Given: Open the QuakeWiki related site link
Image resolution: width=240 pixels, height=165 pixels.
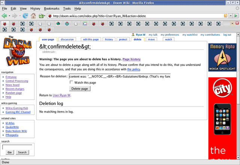Looking at the screenshot, I should click(x=12, y=127).
